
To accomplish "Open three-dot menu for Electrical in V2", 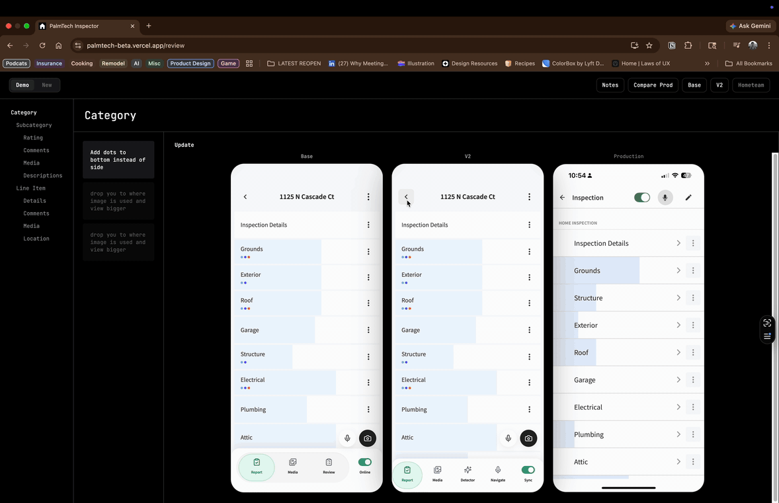I will click(x=529, y=383).
